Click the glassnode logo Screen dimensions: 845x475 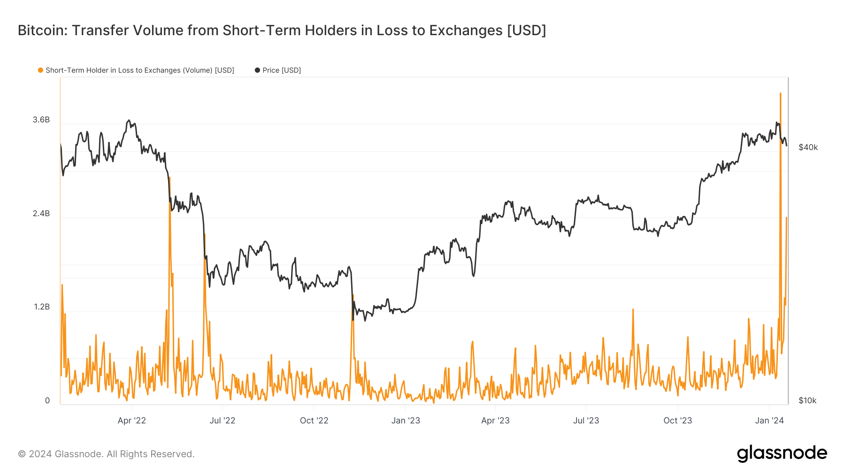[782, 453]
